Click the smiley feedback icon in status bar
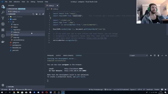 [x=162, y=90]
